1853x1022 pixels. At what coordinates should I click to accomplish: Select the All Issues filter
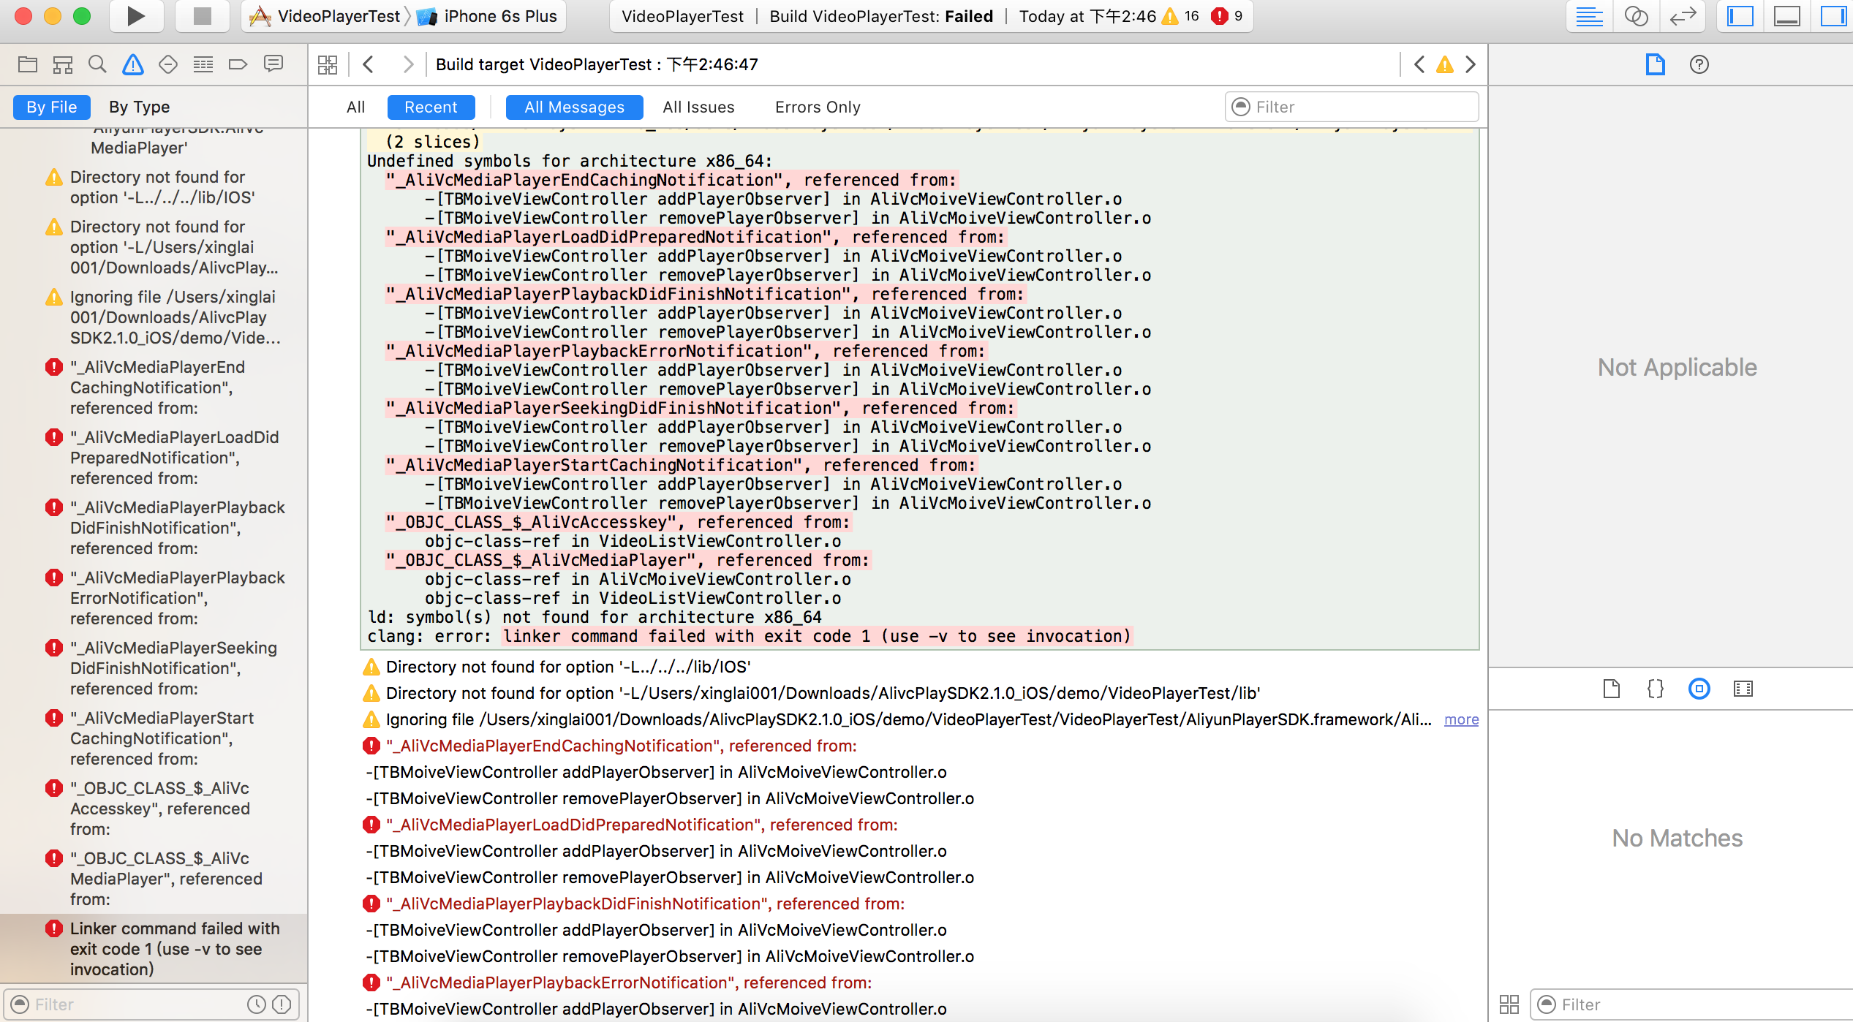click(x=698, y=107)
